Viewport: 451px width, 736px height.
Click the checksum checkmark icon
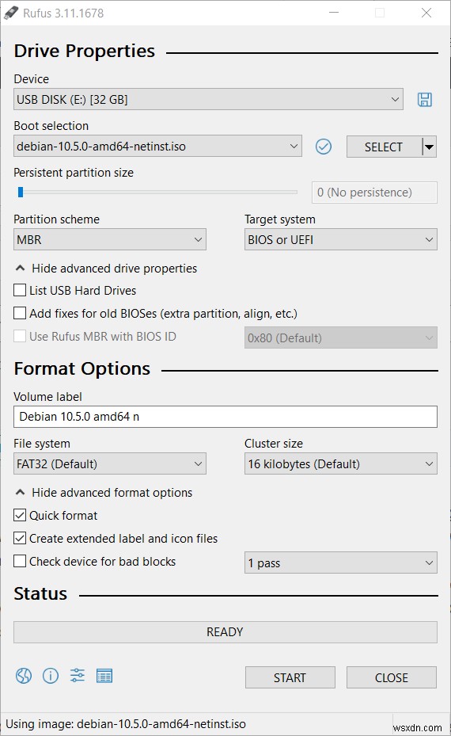(324, 147)
